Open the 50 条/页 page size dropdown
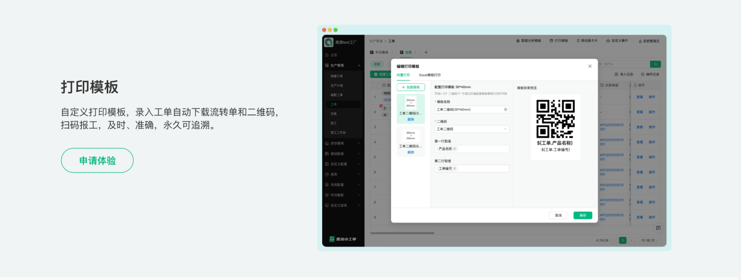 click(x=650, y=240)
